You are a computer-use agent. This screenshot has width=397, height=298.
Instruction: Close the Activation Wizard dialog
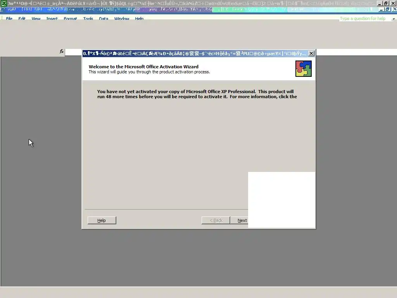pyautogui.click(x=311, y=53)
